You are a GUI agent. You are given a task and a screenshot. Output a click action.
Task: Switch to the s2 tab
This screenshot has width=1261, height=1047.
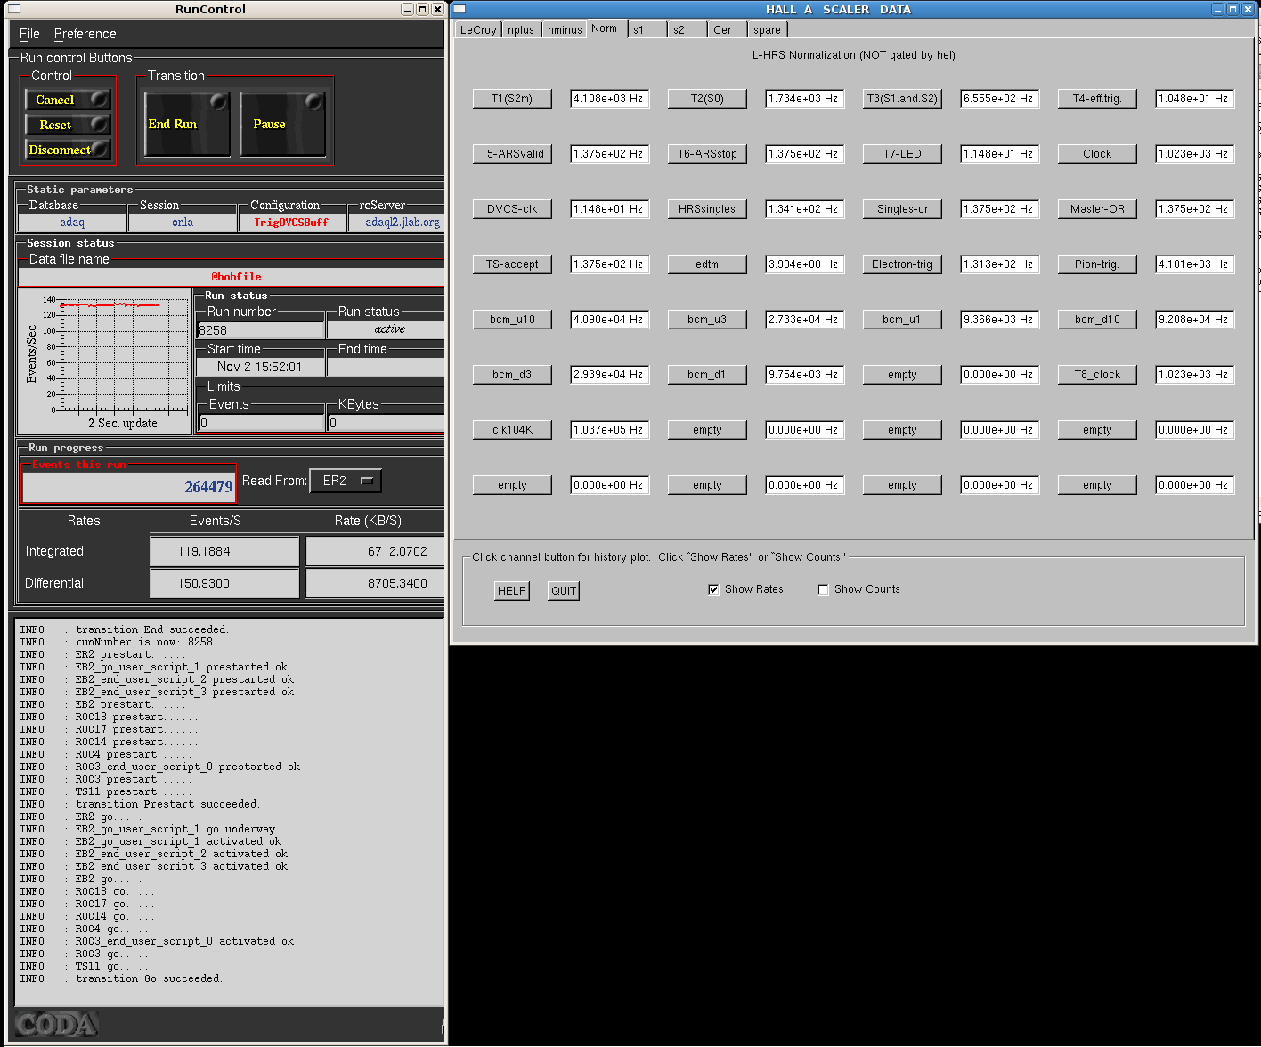click(687, 29)
